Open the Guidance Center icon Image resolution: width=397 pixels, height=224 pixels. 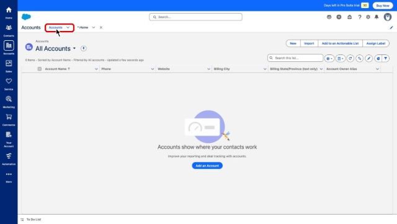pyautogui.click(x=349, y=17)
